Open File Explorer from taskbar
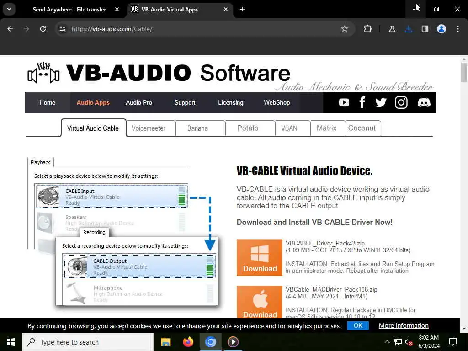 pyautogui.click(x=165, y=342)
